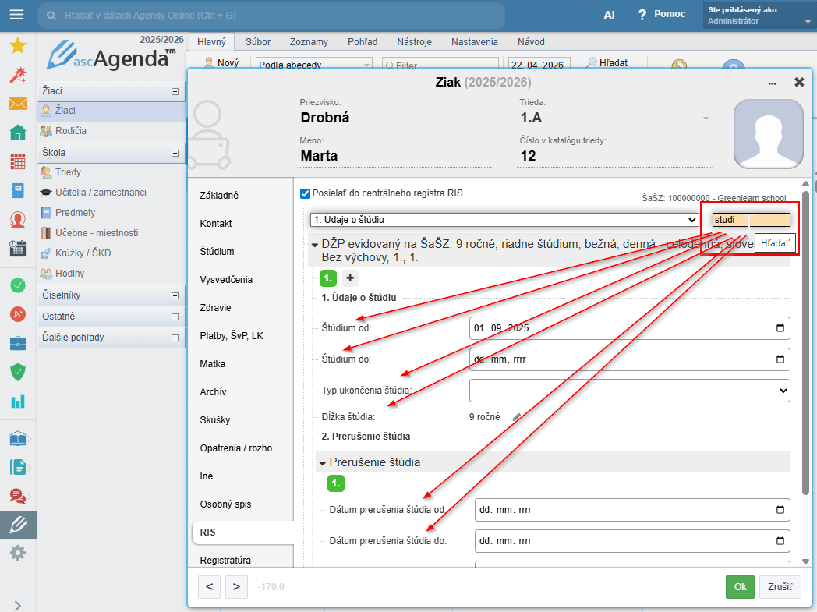Open the settings gear icon in sidebar

17,553
